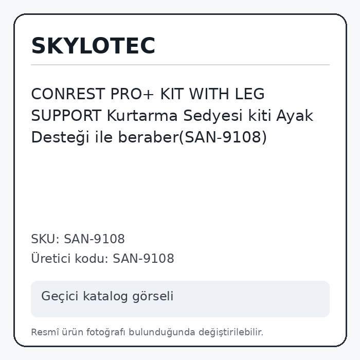The height and width of the screenshot is (360, 360).
Task: Click the Resmî ürün fotoğrafı footer note
Action: (x=147, y=332)
